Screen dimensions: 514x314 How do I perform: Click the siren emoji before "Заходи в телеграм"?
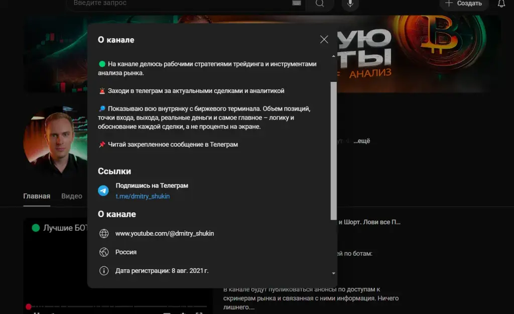tap(102, 91)
